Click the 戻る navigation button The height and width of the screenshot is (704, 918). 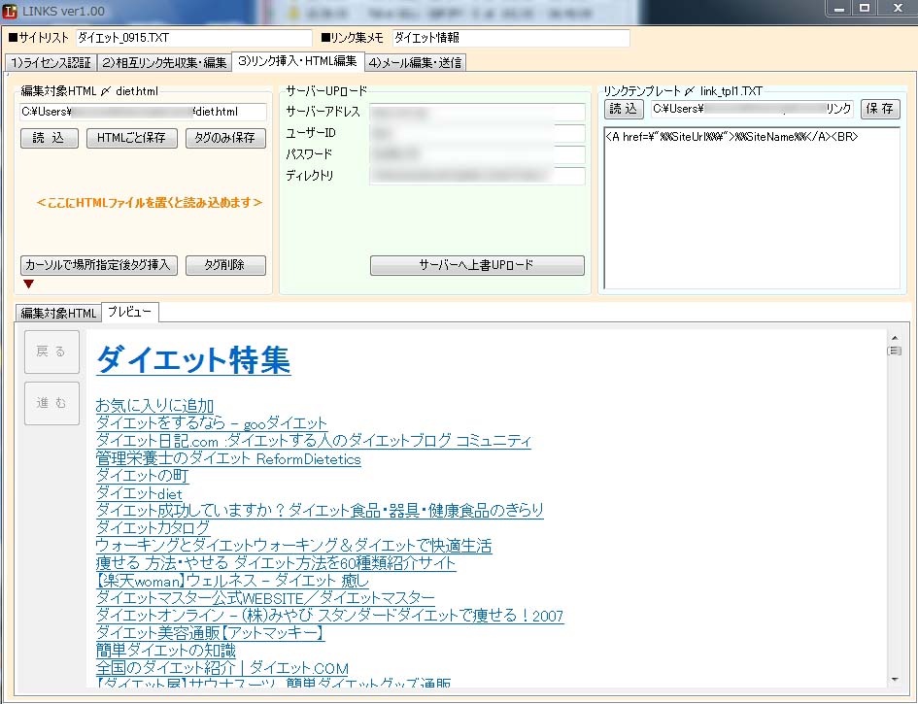click(x=51, y=352)
